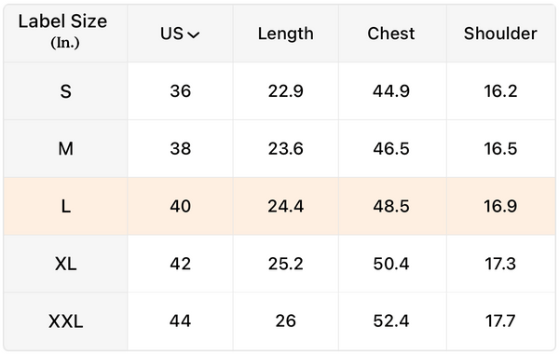Click the Shoulder column header
The height and width of the screenshot is (355, 559).
(500, 34)
